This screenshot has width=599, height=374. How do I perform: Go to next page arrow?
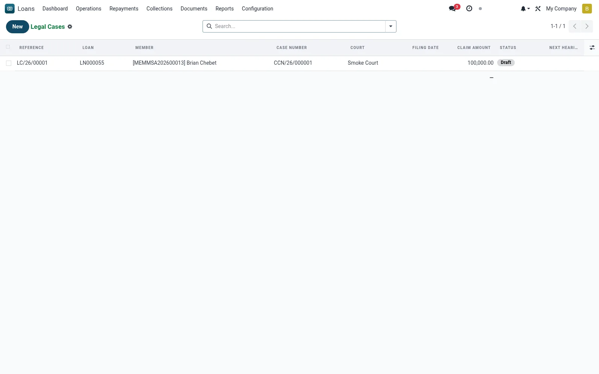587,26
